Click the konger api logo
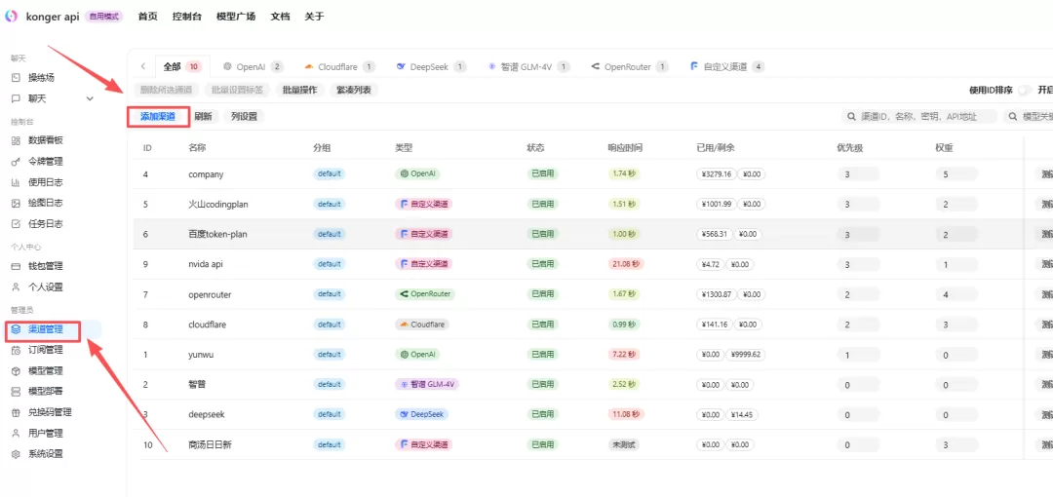Screen dimensions: 1053x497 [x=11, y=17]
